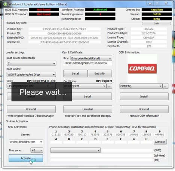Click the Product Type Ultimate value

click(x=149, y=29)
